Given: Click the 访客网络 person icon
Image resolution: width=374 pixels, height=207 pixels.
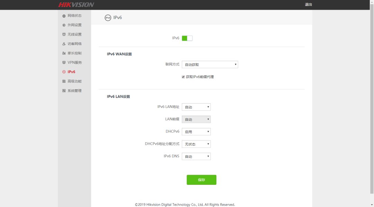Looking at the screenshot, I should (64, 44).
